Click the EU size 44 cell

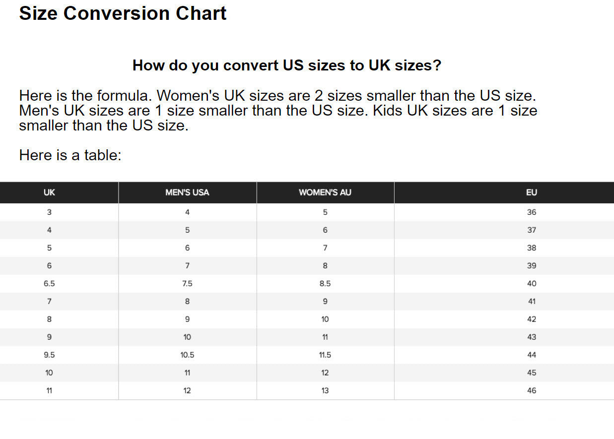click(532, 355)
